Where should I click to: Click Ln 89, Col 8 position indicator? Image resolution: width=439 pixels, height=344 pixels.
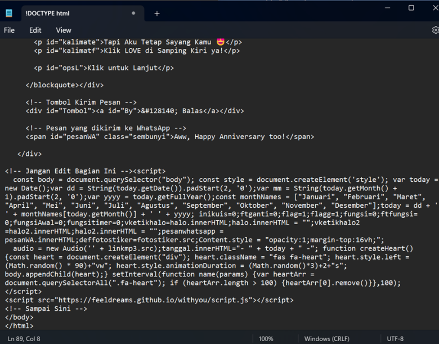(24, 338)
